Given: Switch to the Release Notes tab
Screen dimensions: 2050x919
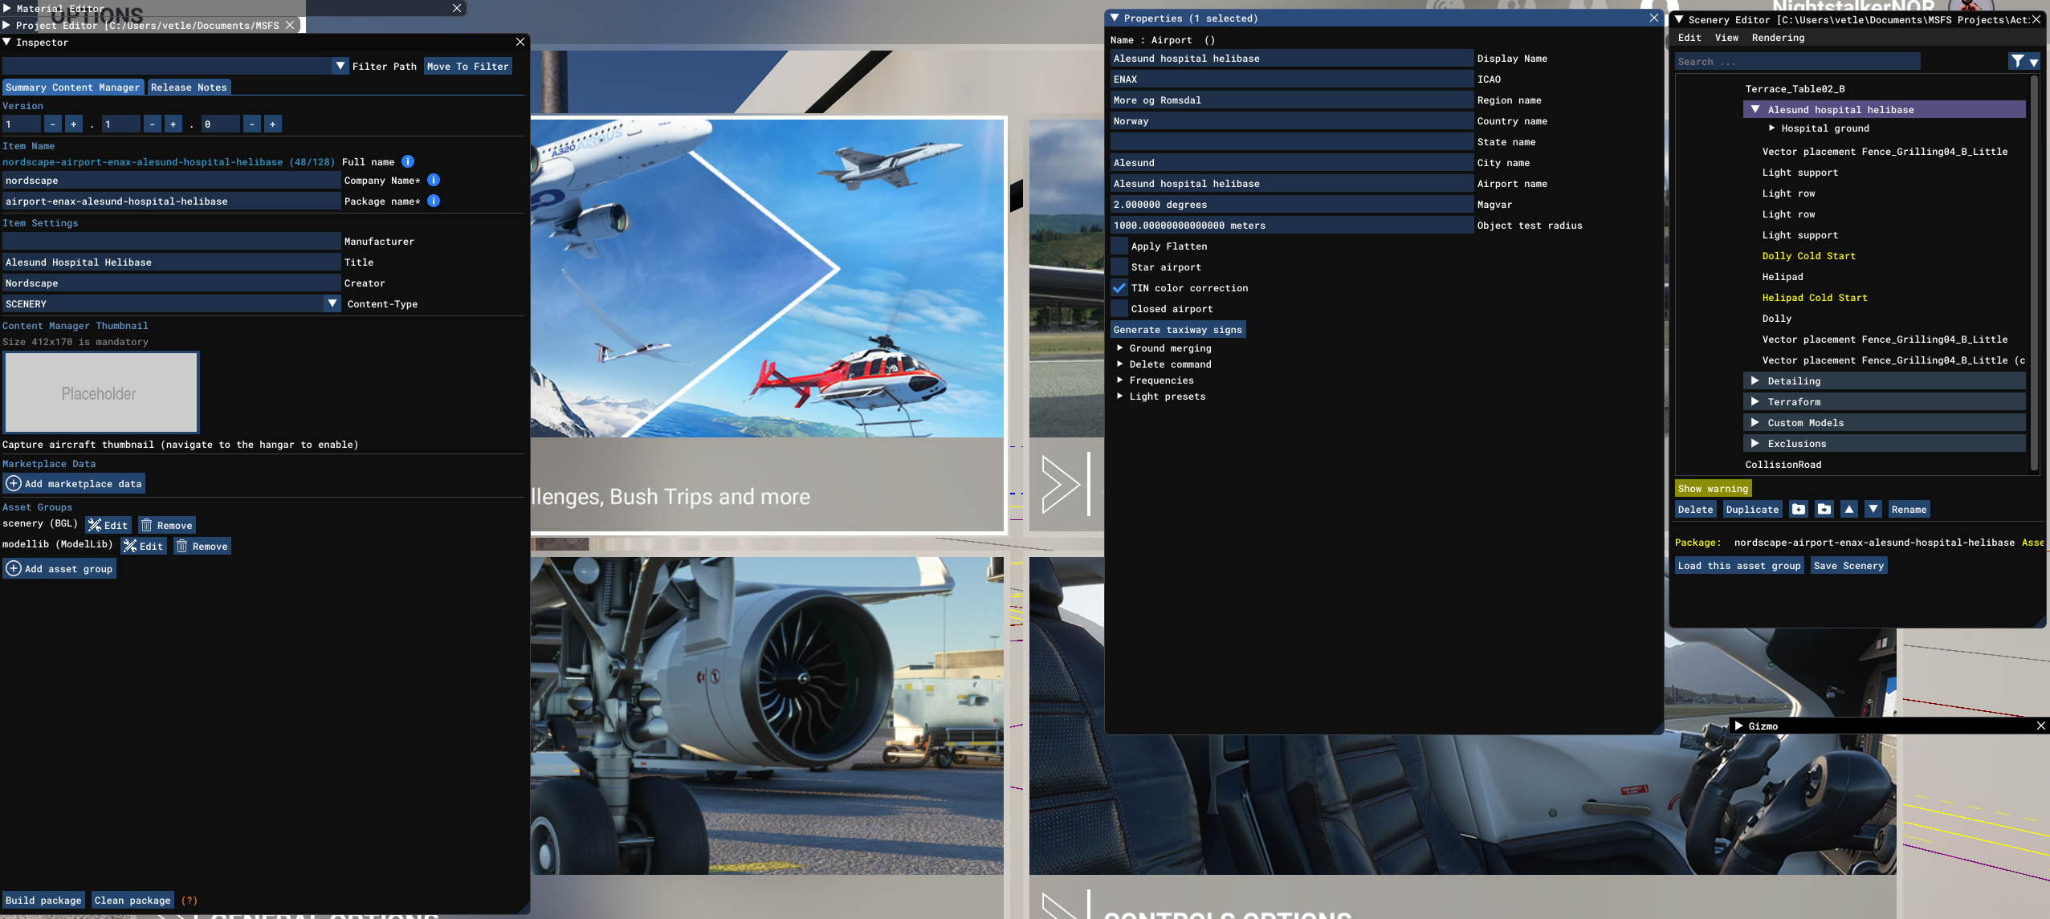Looking at the screenshot, I should tap(189, 87).
